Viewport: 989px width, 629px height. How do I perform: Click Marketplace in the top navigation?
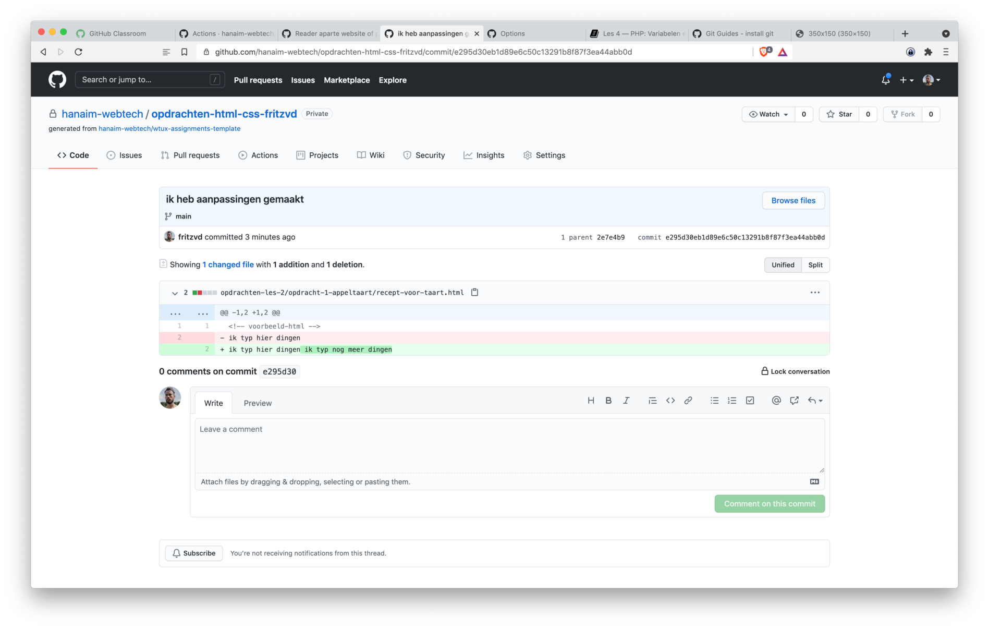pos(347,80)
